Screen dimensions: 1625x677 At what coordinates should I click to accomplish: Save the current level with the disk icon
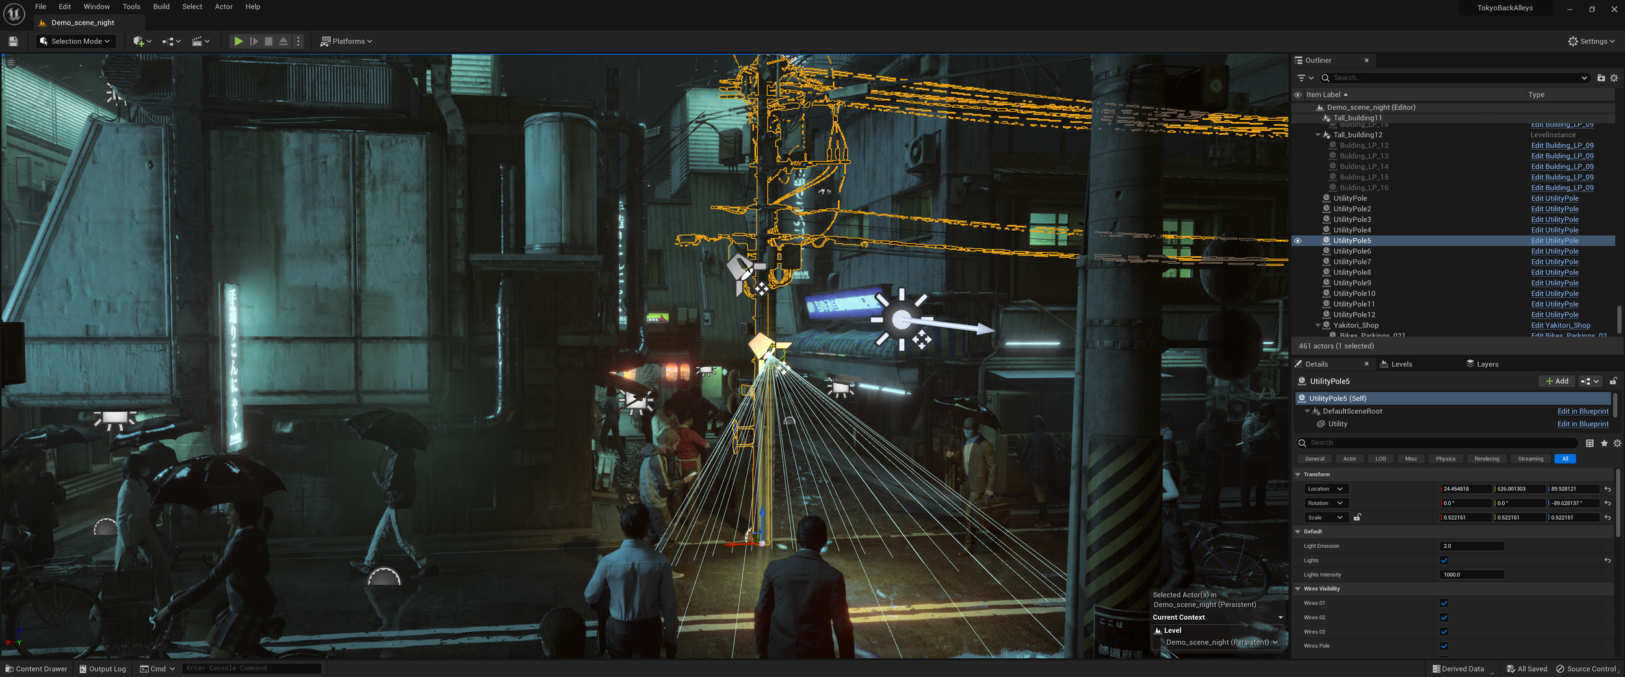(x=13, y=41)
